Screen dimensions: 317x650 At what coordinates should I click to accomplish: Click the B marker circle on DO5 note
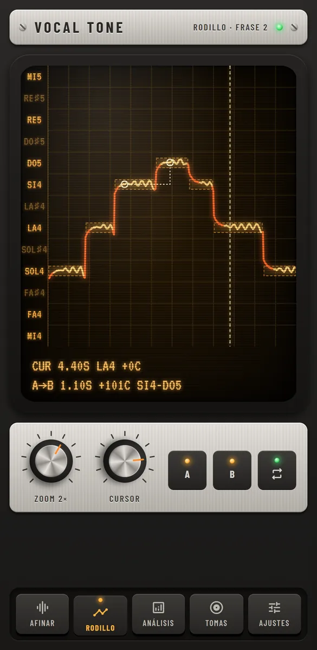(170, 162)
